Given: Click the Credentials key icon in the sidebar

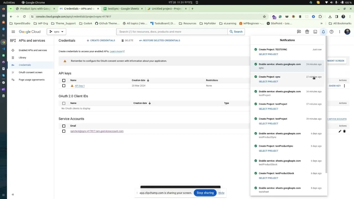Looking at the screenshot, I should coord(13,65).
